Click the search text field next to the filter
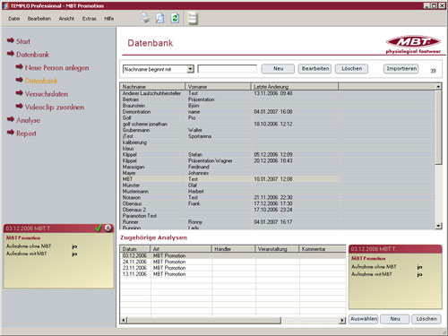This screenshot has width=448, height=336. pyautogui.click(x=227, y=69)
